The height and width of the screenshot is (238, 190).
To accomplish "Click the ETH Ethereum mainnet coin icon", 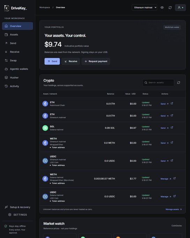I will pyautogui.click(x=45, y=116).
